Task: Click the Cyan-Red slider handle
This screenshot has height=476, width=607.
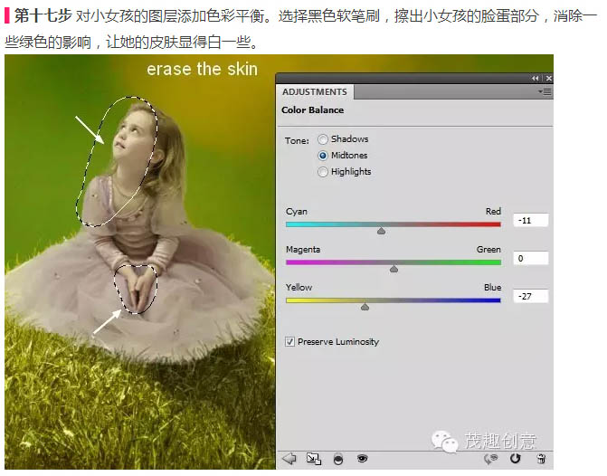Action: point(381,231)
